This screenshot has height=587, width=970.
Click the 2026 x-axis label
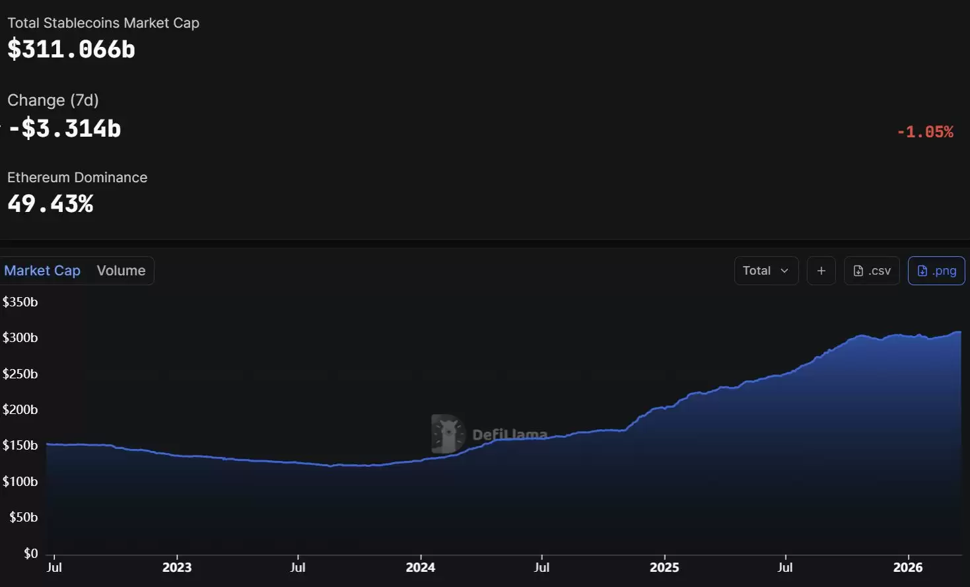click(x=908, y=567)
